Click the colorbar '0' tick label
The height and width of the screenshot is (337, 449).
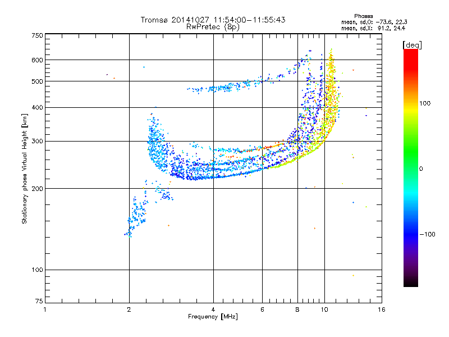421,168
